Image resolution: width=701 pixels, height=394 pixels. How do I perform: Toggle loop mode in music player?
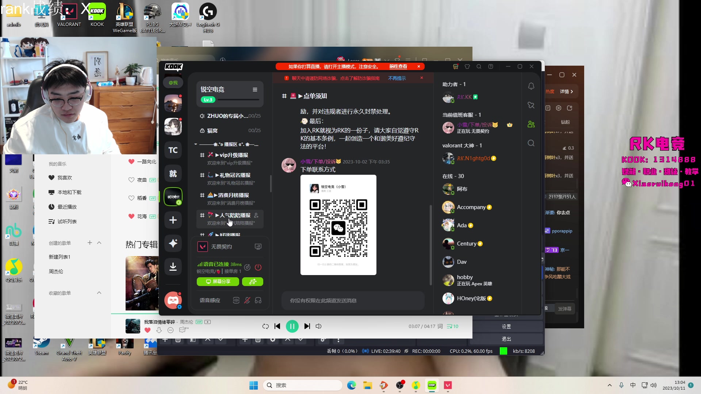tap(265, 327)
